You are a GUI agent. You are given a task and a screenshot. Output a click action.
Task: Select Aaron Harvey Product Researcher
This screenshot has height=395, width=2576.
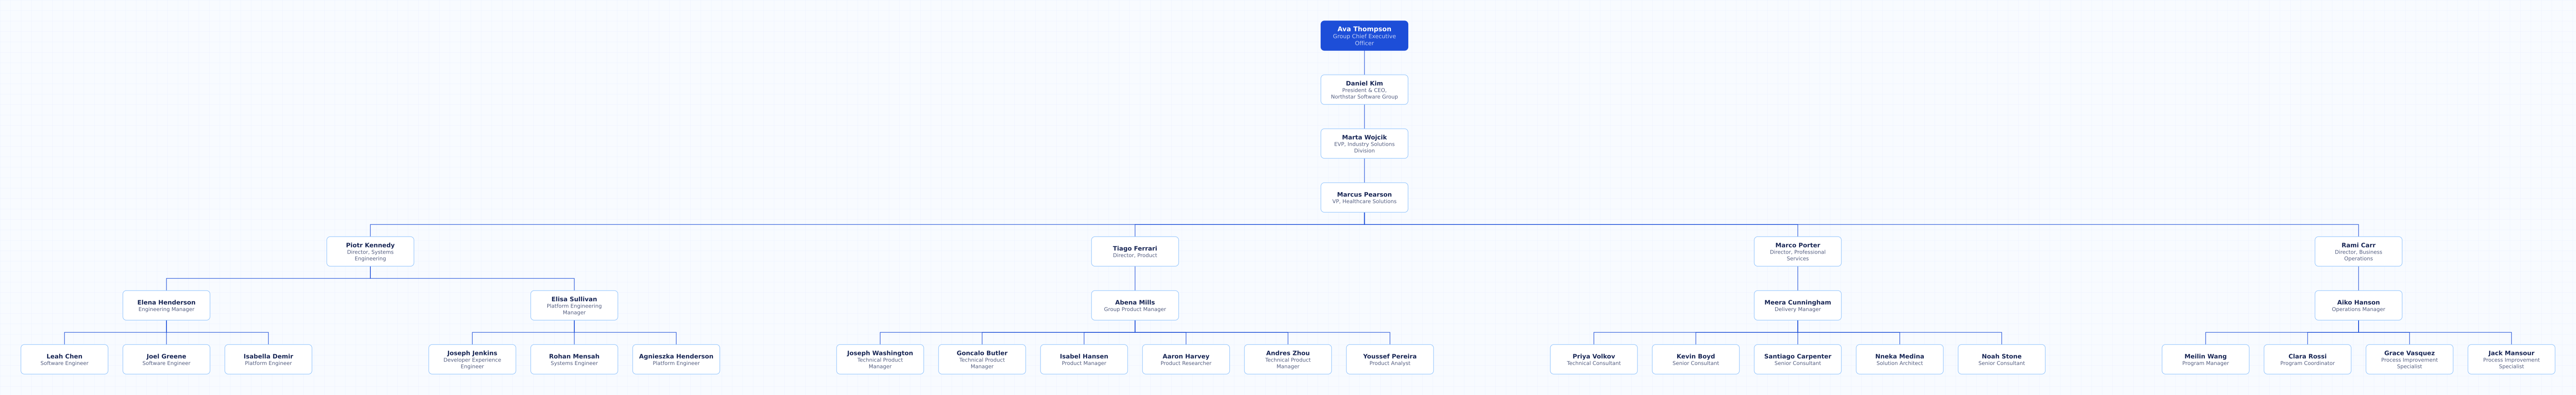point(1186,359)
